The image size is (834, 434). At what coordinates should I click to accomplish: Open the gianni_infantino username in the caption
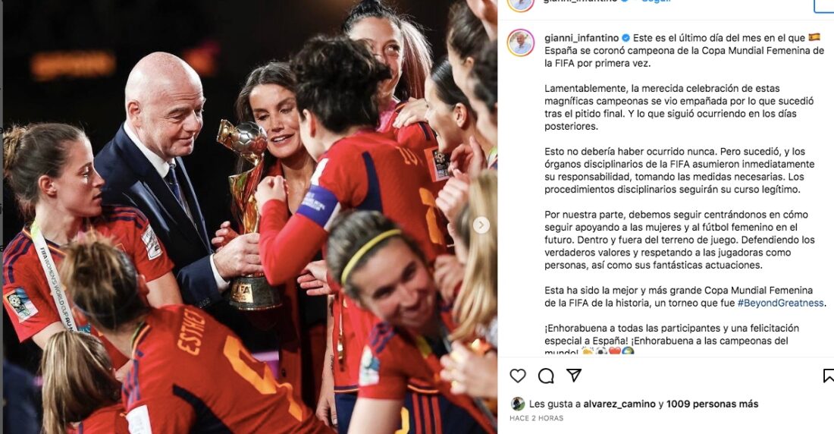(582, 38)
